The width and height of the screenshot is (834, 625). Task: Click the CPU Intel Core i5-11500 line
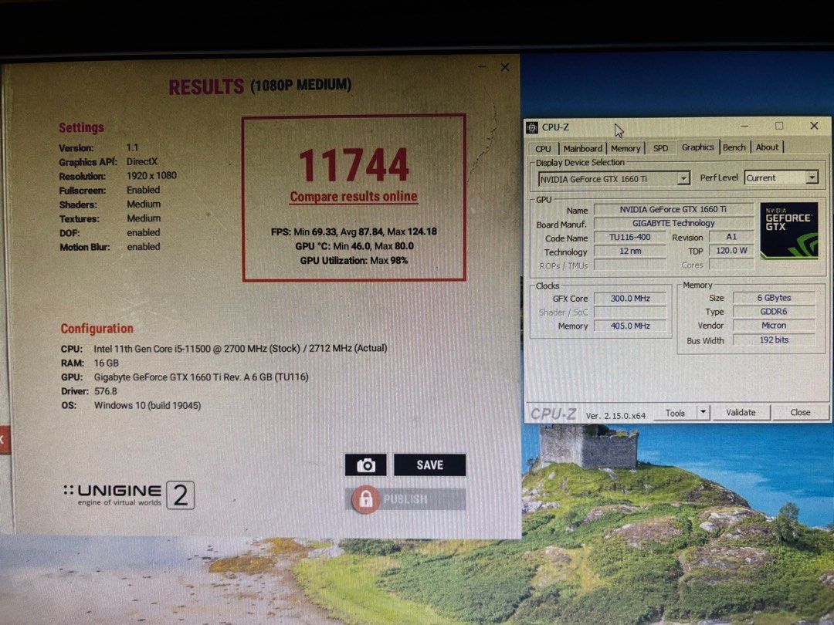[x=224, y=349]
